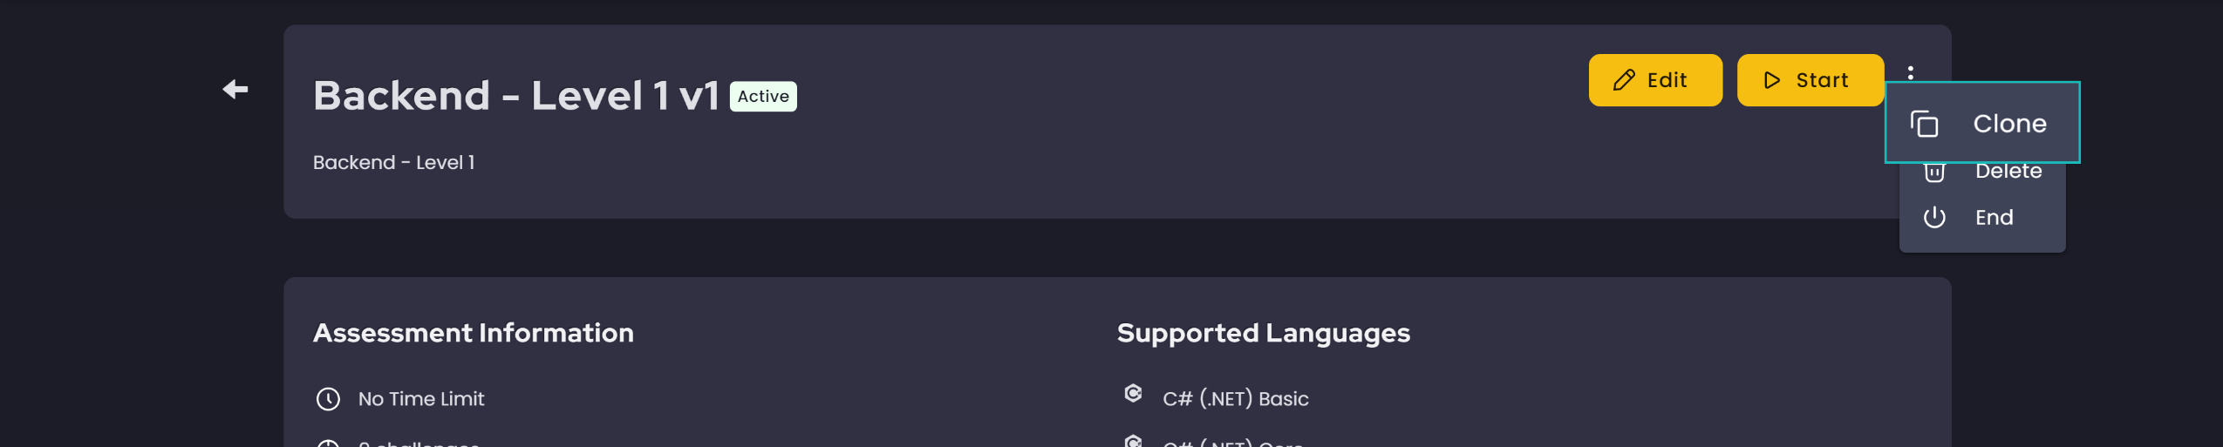Select the Delete menu entry
Screen dimensions: 2223x447
2008,172
